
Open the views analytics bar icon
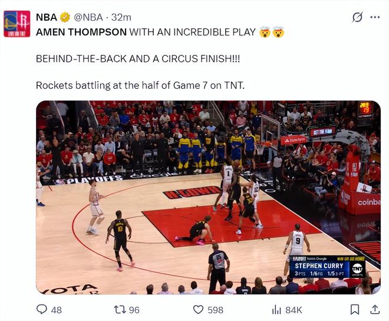pyautogui.click(x=276, y=310)
